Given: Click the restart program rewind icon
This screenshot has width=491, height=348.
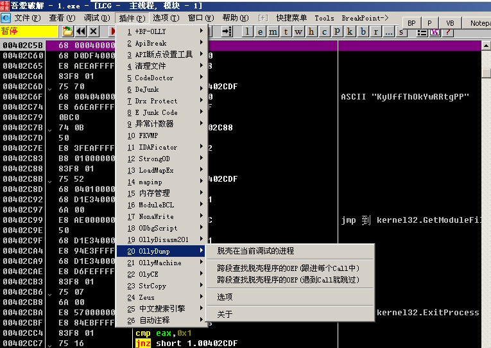Looking at the screenshot, I should point(81,31).
